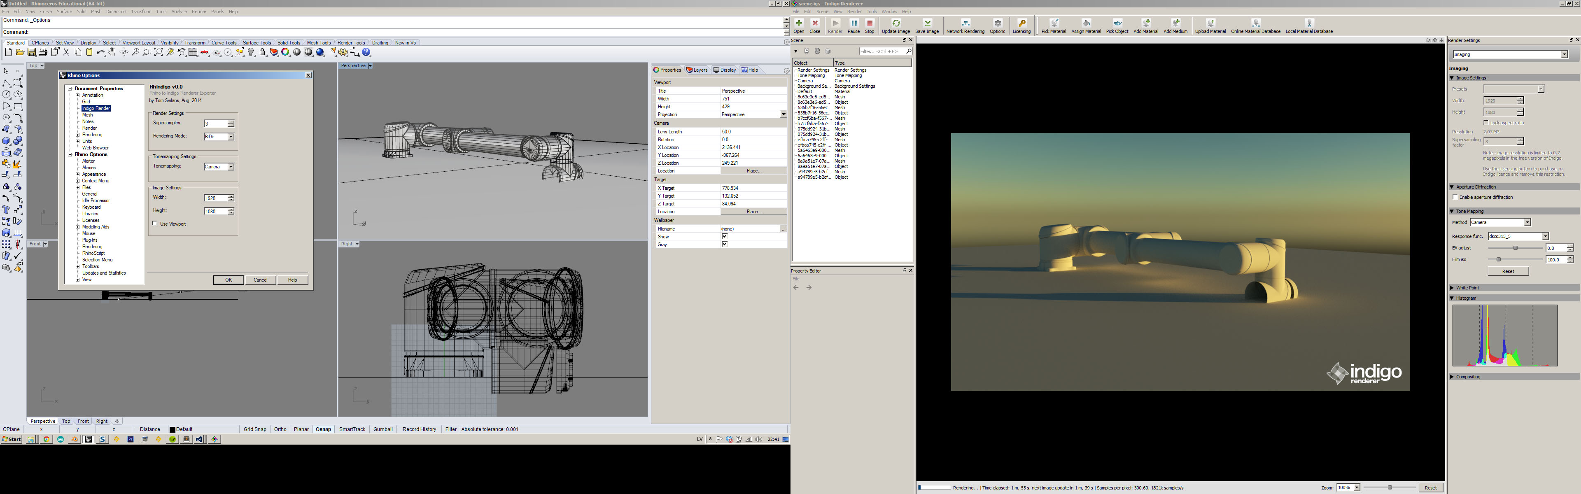Click the Save Image toolbar icon
The height and width of the screenshot is (494, 1581).
tap(927, 23)
